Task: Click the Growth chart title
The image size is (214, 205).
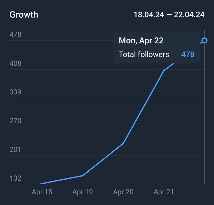Action: click(24, 15)
